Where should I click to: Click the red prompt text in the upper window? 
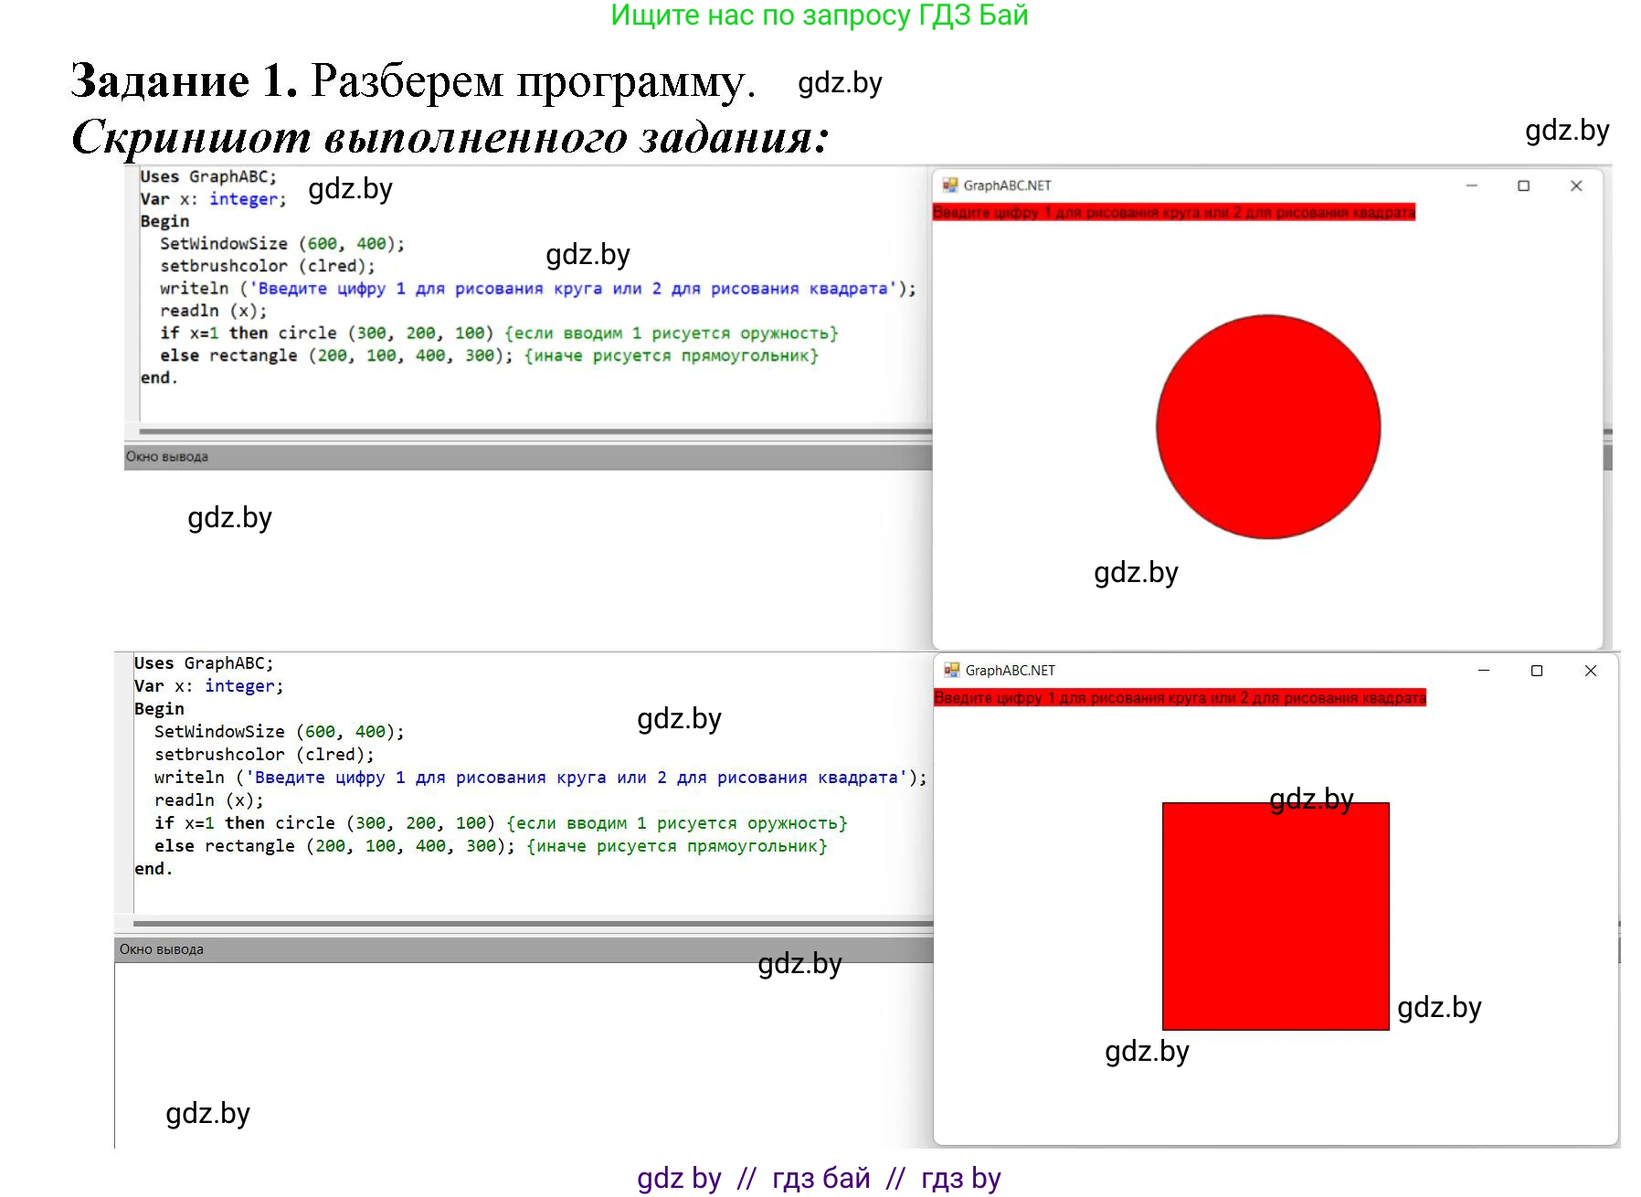(x=1173, y=213)
